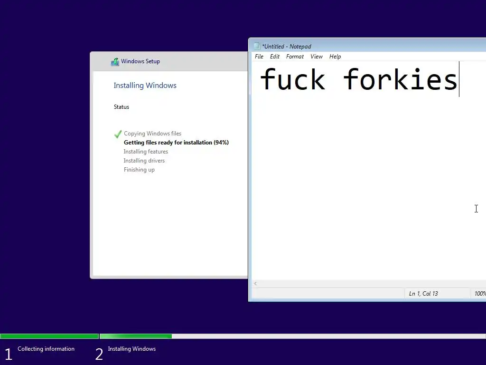Open the Format menu in Notepad

pos(295,57)
